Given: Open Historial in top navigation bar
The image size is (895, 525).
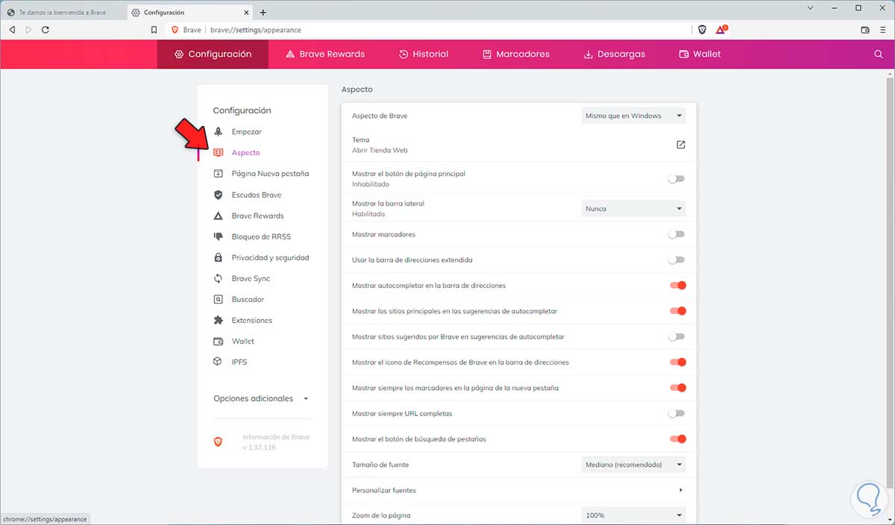Looking at the screenshot, I should pyautogui.click(x=424, y=54).
